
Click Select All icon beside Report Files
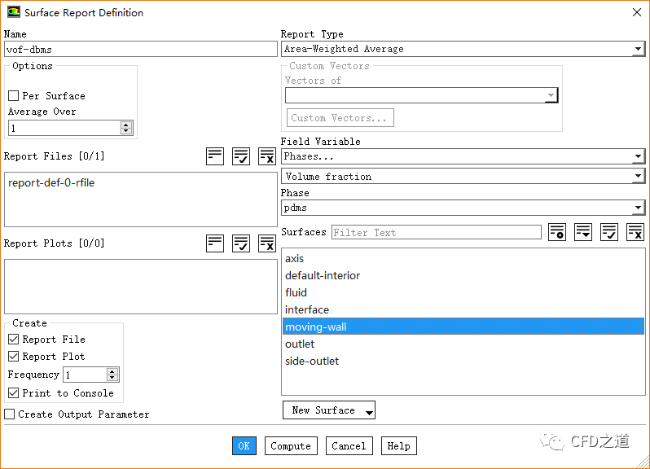pyautogui.click(x=240, y=156)
